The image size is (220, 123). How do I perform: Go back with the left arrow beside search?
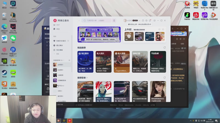pos(79,20)
